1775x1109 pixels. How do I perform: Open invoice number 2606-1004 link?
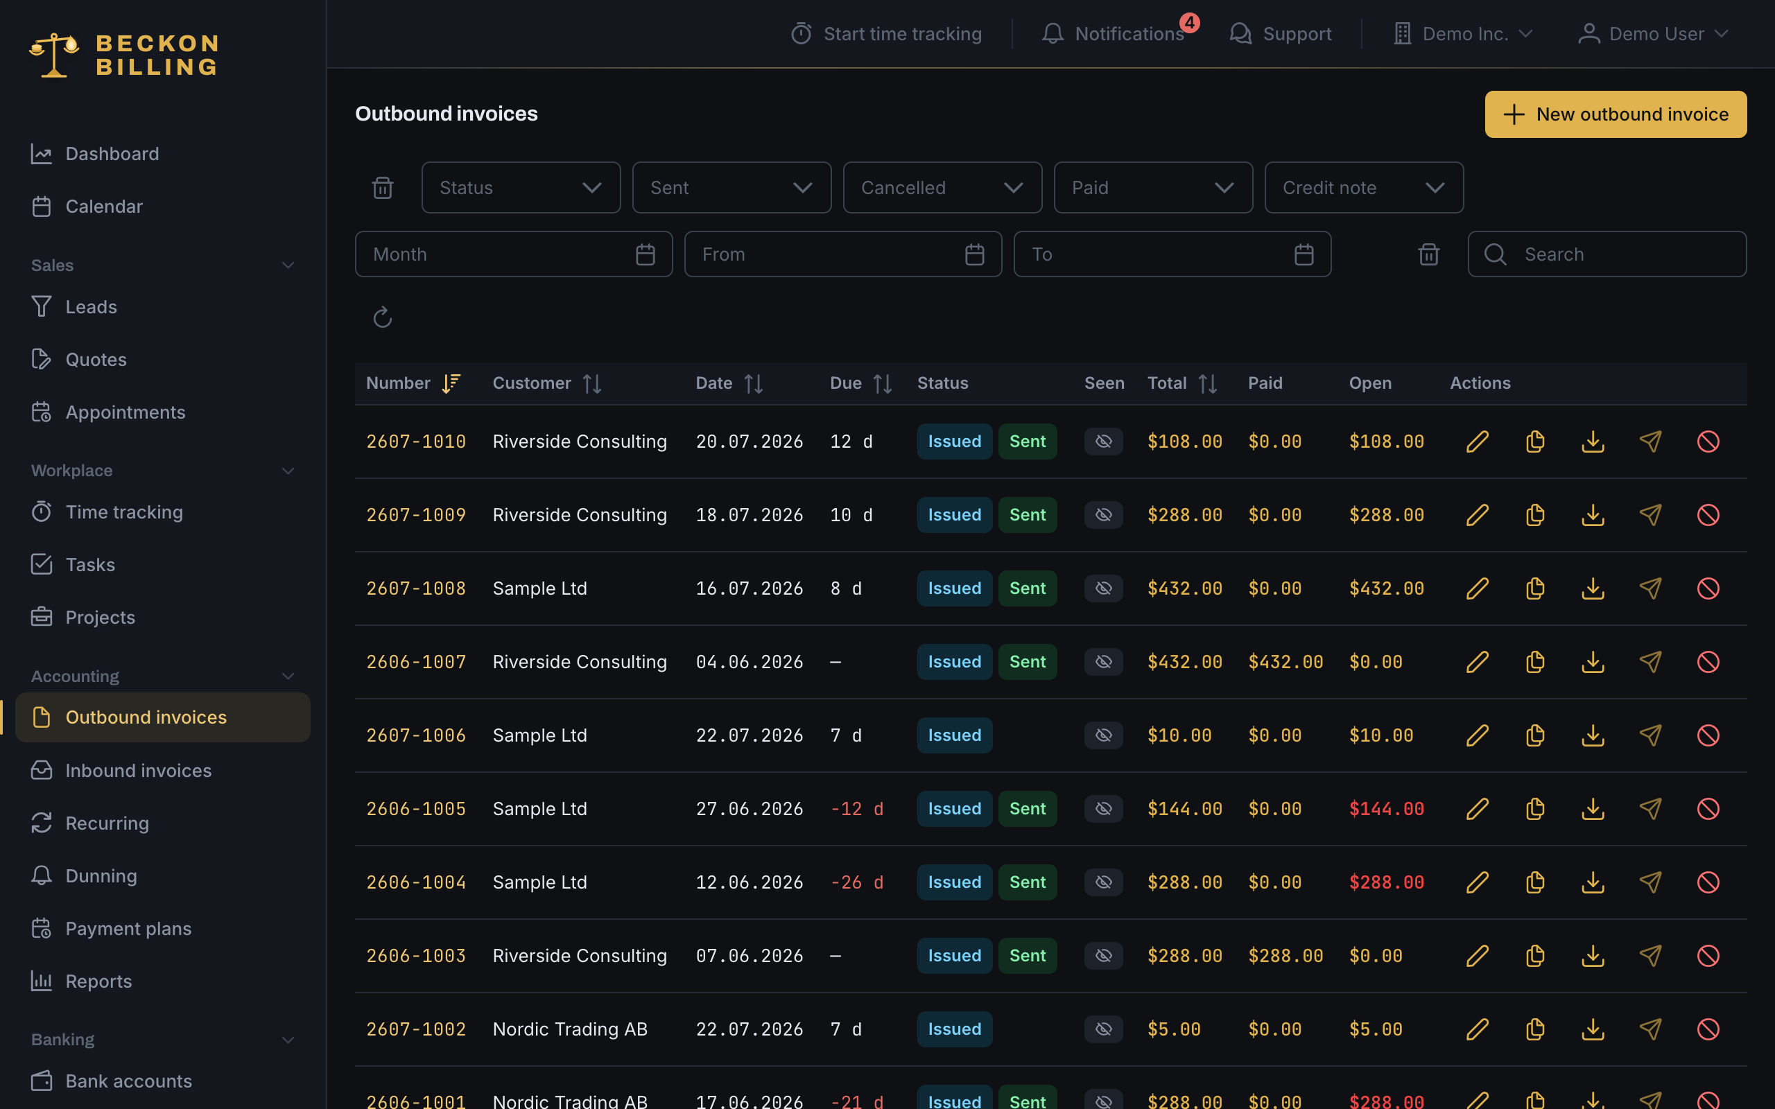coord(416,882)
